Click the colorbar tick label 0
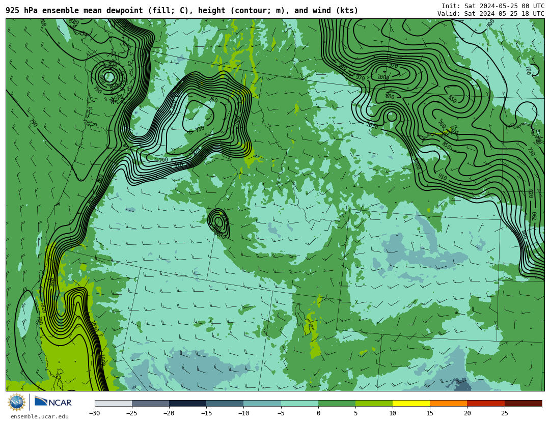Image resolution: width=550 pixels, height=423 pixels. click(x=318, y=413)
